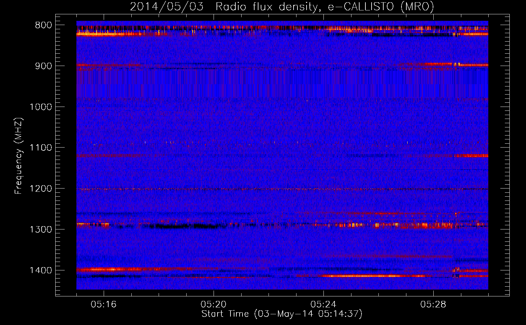
Task: Click the 900 frequency tick label
Action: 44,66
